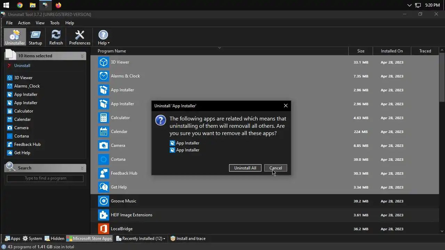The width and height of the screenshot is (445, 250).
Task: Click the Alarms & Clock program icon
Action: click(103, 76)
